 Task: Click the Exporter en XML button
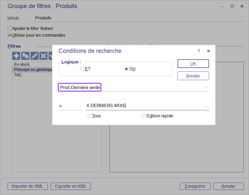(x=71, y=186)
